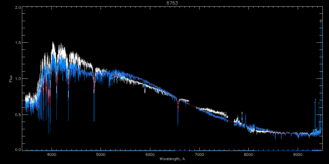Click the y-axis tick label "0.0"
The image size is (329, 164).
[x=18, y=150]
